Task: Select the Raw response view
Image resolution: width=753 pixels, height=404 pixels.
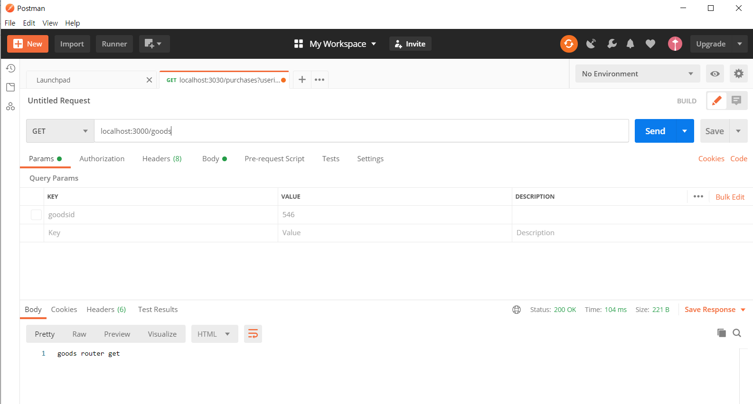Action: click(79, 334)
